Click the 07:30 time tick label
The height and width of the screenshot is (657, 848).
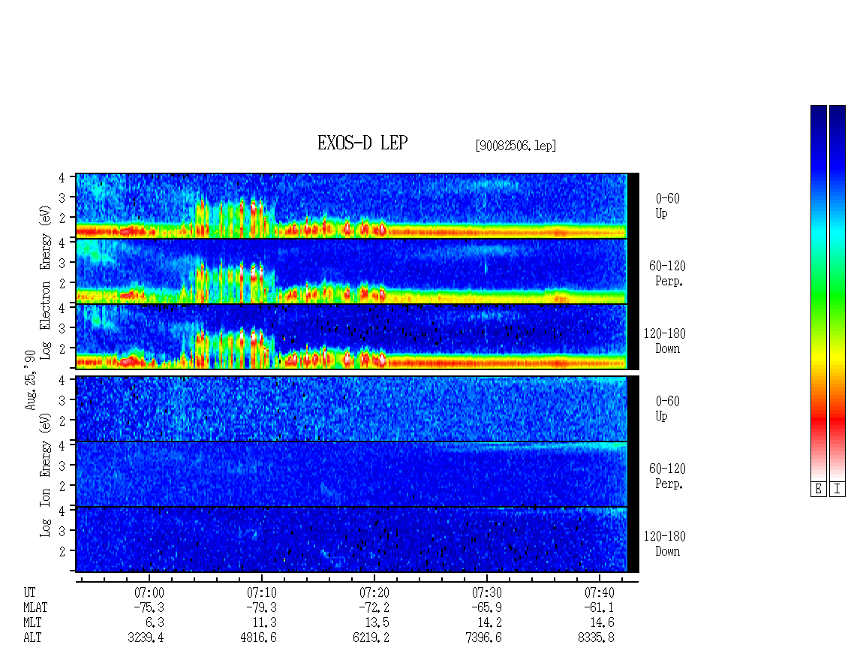pos(487,592)
